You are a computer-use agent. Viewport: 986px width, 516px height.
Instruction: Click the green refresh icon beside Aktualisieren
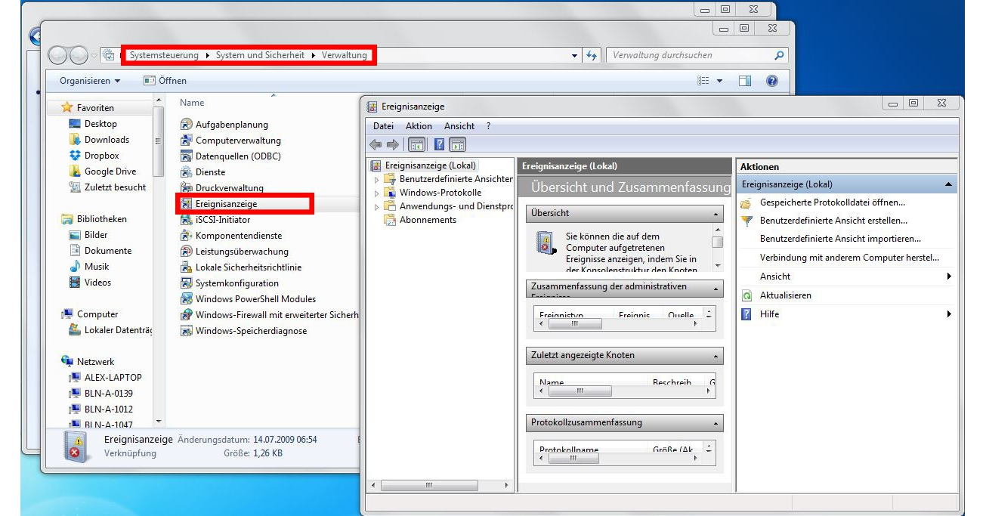(746, 295)
